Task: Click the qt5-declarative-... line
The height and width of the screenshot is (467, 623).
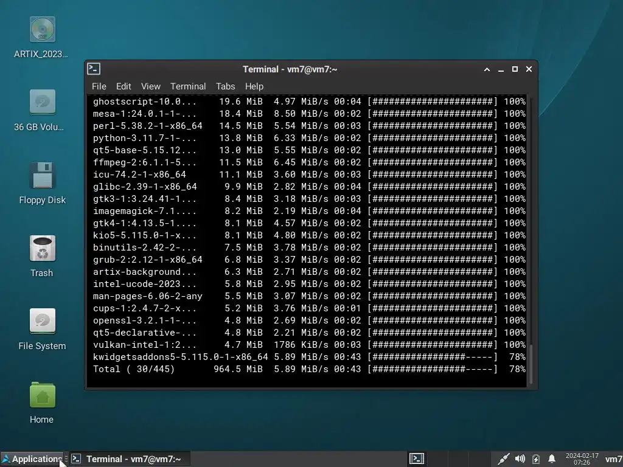Action: click(x=309, y=333)
